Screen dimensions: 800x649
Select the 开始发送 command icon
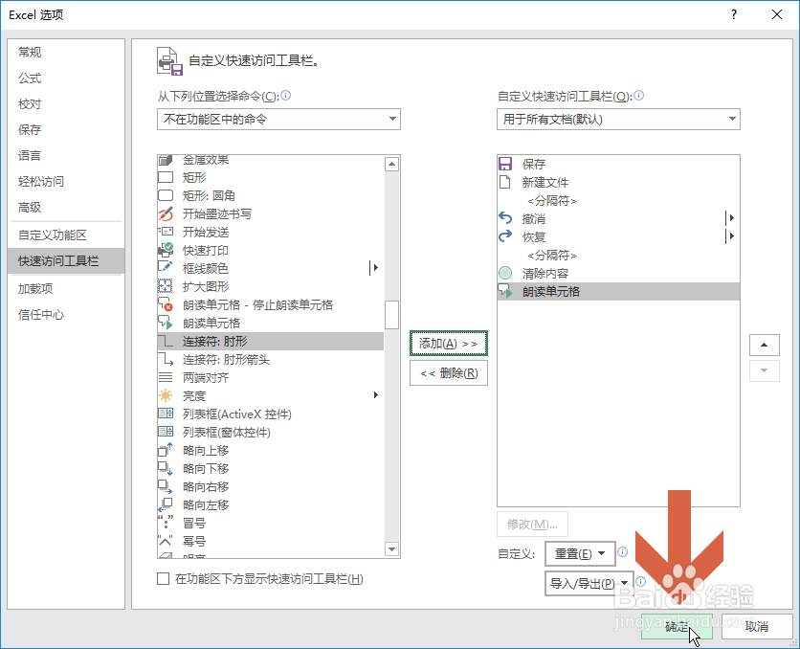(x=166, y=233)
